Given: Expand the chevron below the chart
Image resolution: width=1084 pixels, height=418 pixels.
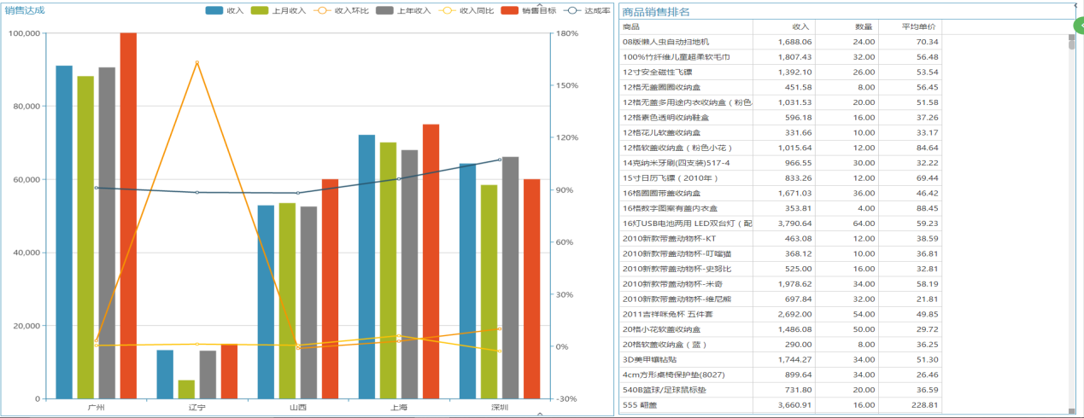Looking at the screenshot, I should point(539,414).
